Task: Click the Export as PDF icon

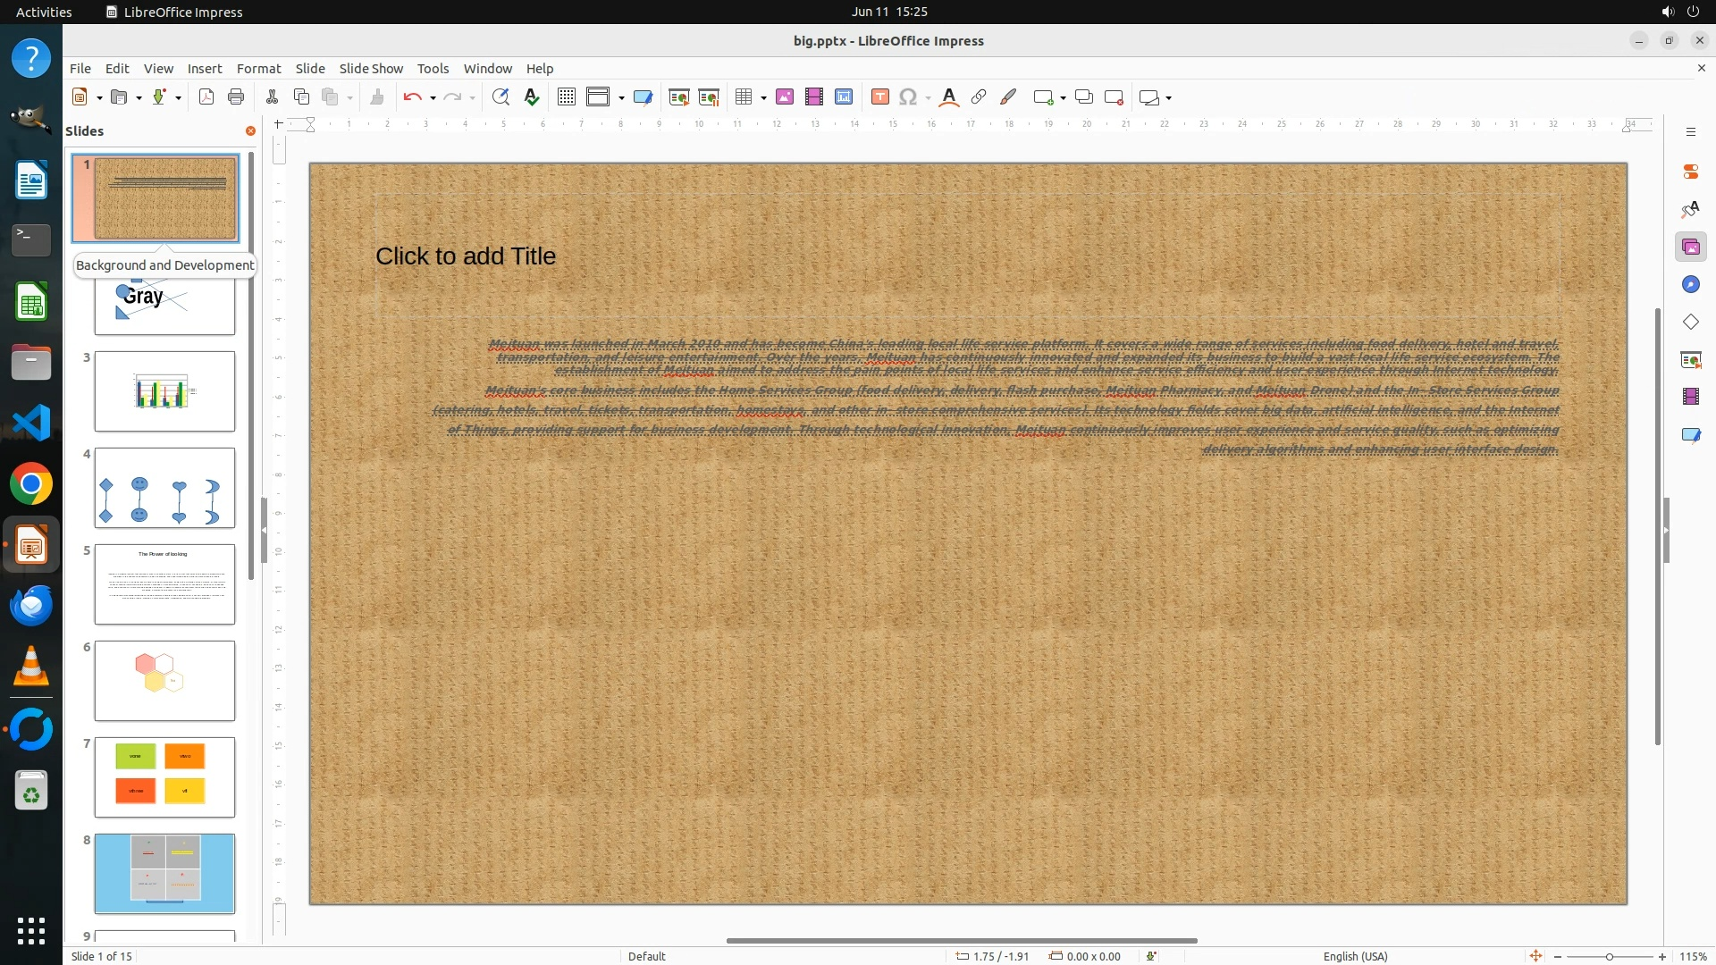Action: tap(206, 97)
